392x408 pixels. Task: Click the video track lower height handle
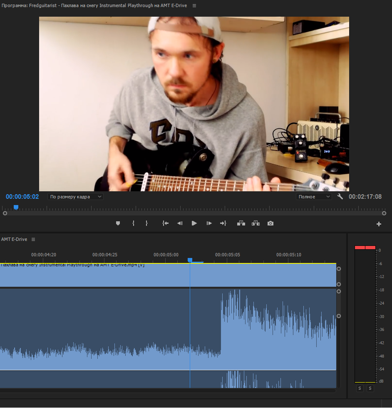tap(339, 284)
